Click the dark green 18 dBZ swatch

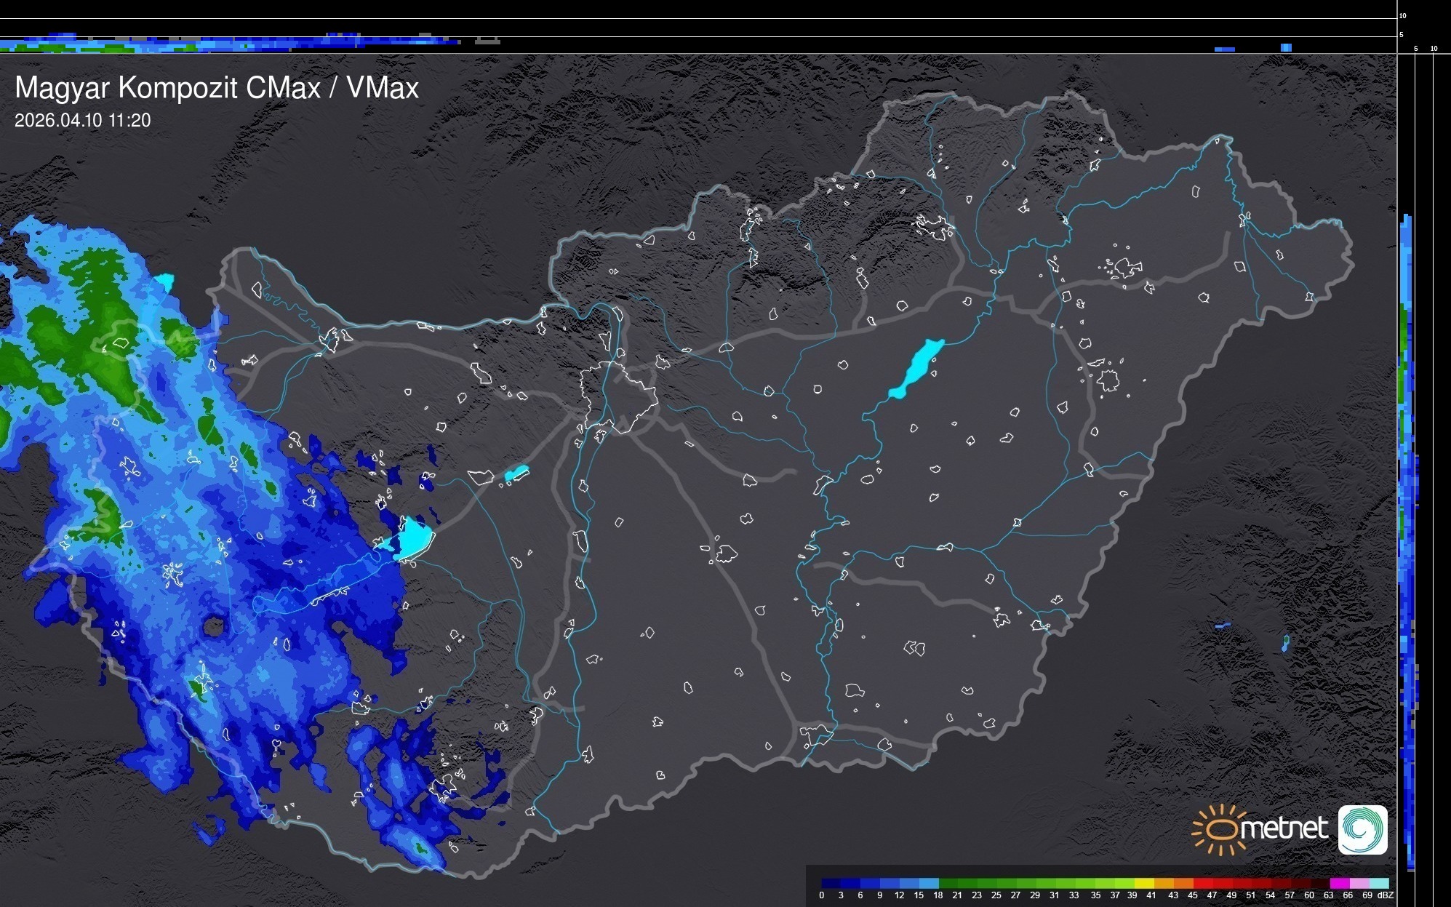coord(948,884)
